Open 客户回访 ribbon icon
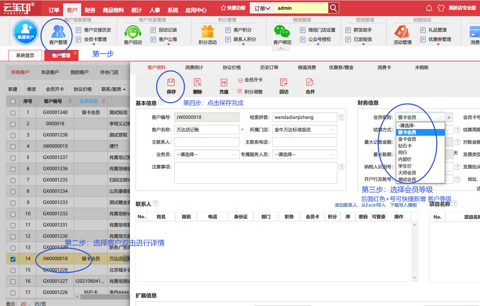This screenshot has width=480, height=306. (x=133, y=35)
